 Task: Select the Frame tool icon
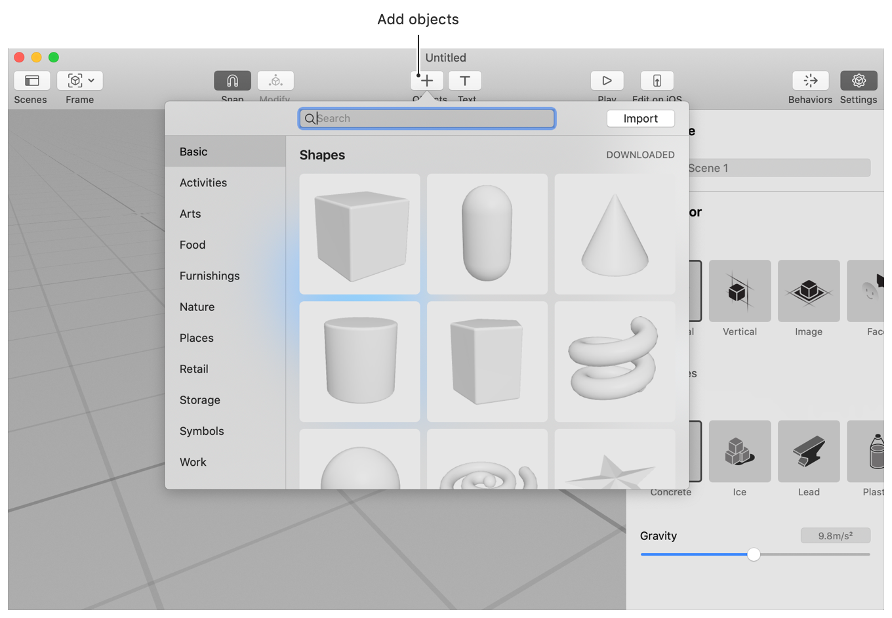(73, 80)
